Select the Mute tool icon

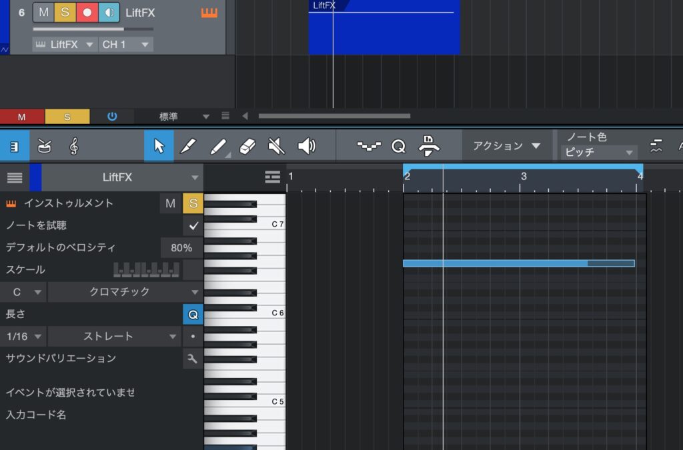(276, 146)
